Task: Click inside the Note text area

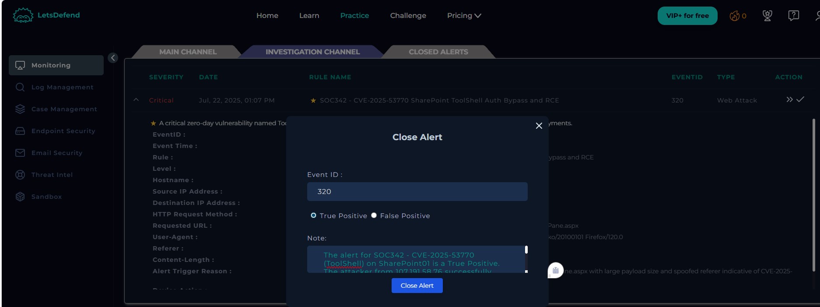Action: [416, 259]
